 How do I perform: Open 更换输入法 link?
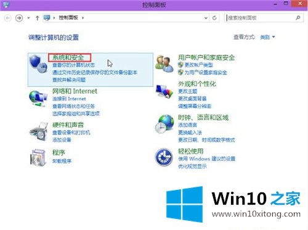(190, 133)
